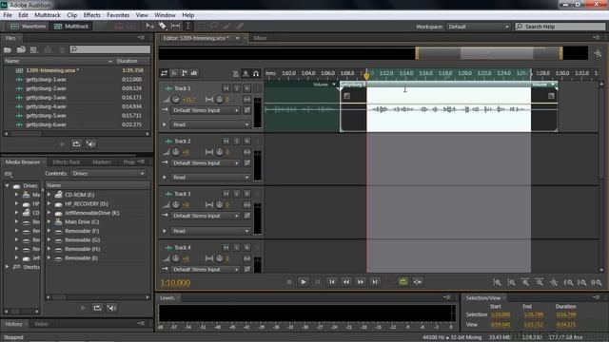609x342 pixels.
Task: Open Track 1 Read automation dropdown
Action: [x=211, y=124]
